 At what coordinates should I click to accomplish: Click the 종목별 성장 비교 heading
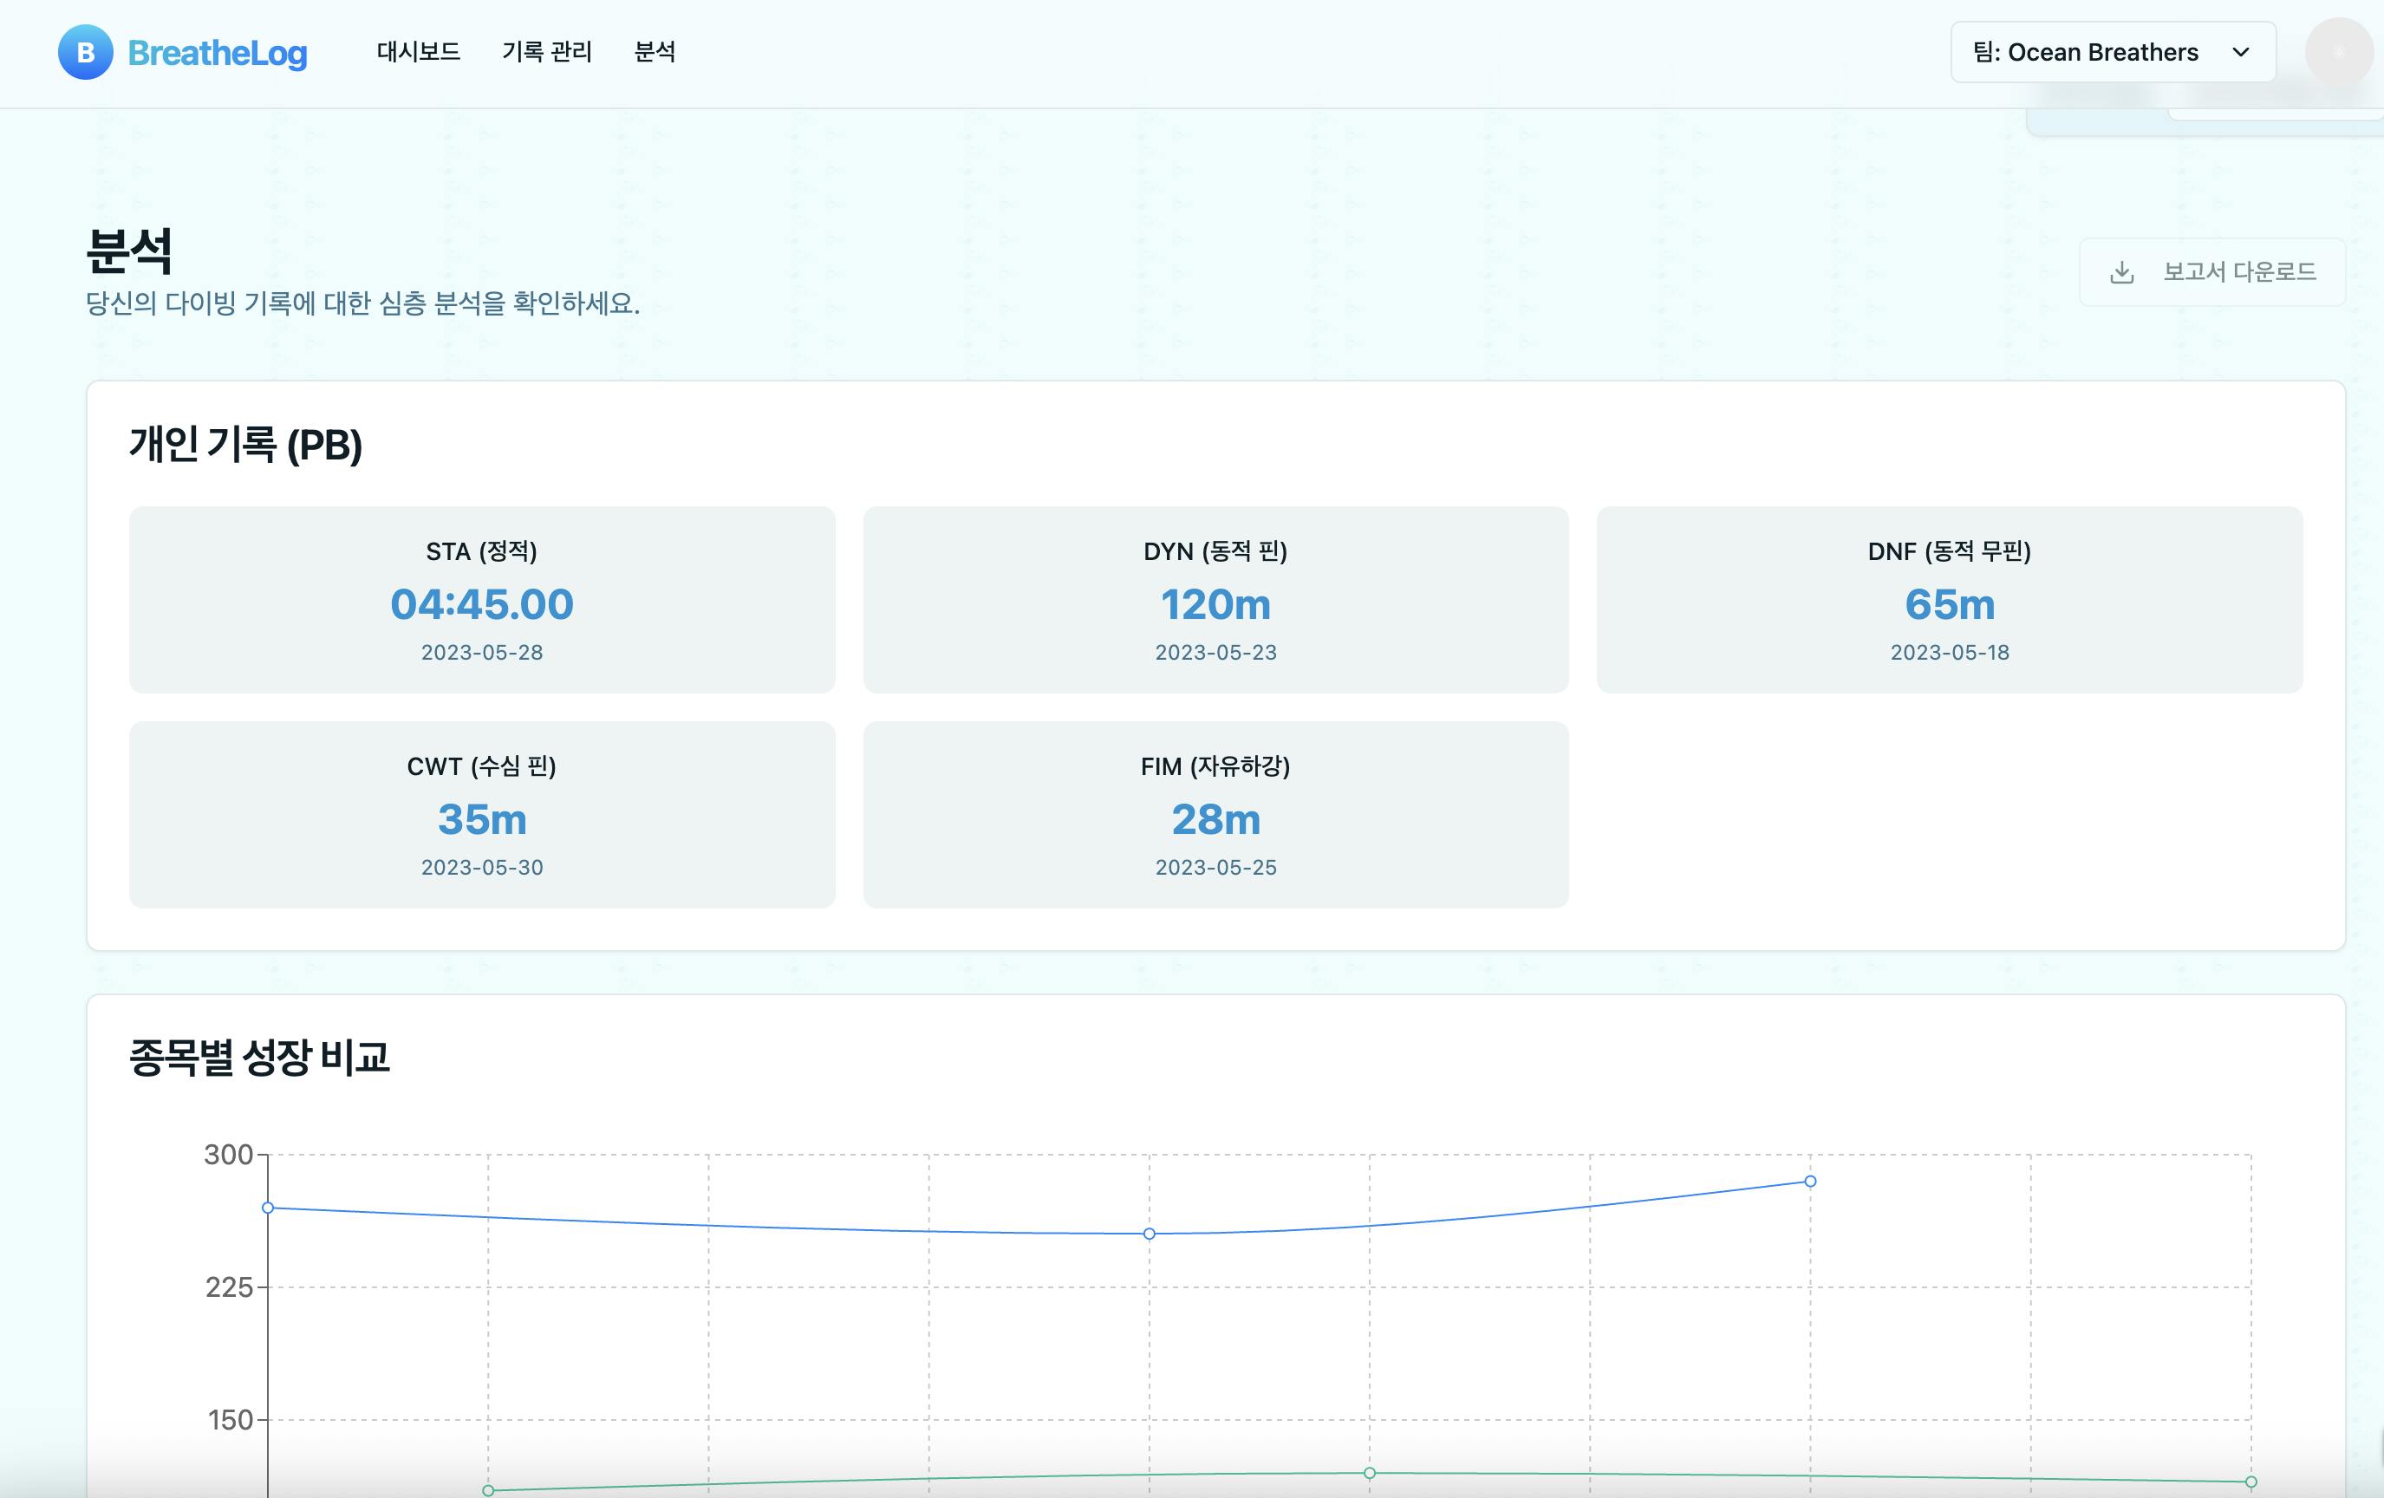point(259,1058)
